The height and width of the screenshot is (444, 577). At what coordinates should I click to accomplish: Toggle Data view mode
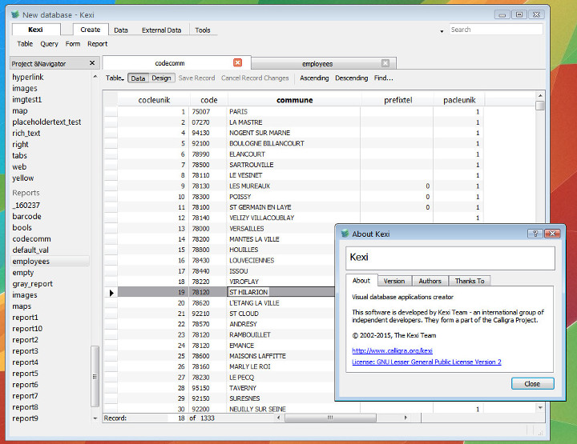pyautogui.click(x=138, y=78)
